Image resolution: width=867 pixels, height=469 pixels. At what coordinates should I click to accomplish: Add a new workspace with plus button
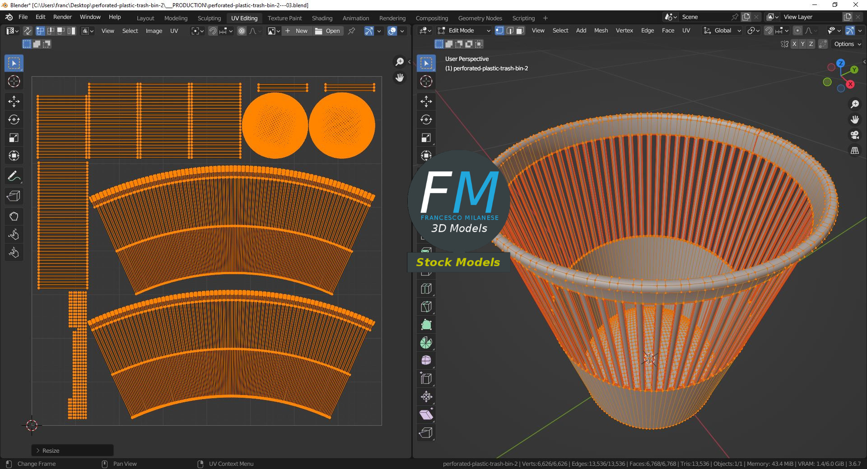click(545, 18)
